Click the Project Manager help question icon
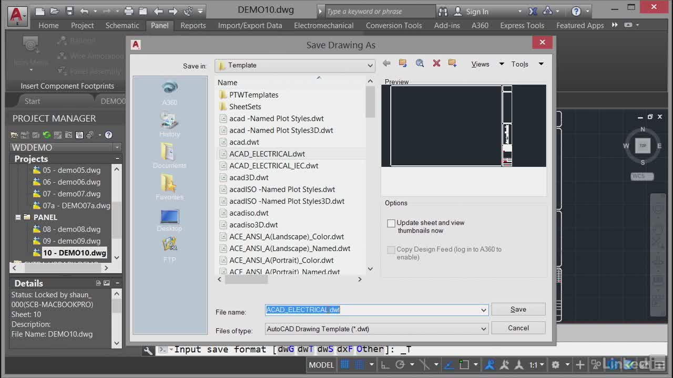The height and width of the screenshot is (378, 673). 108,135
